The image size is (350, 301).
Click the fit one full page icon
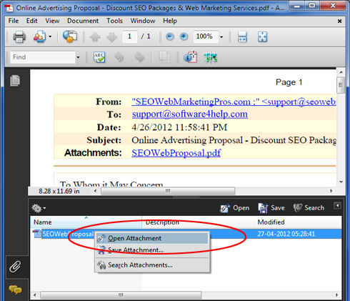coord(262,37)
